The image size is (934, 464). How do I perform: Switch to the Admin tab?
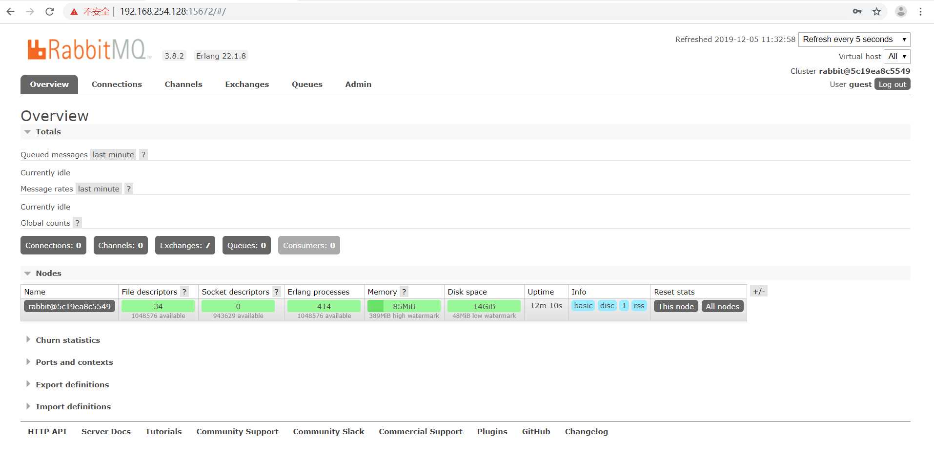(x=358, y=84)
